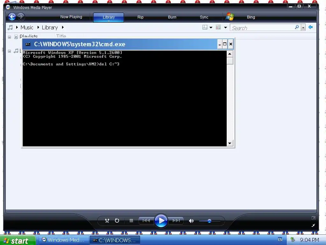The width and height of the screenshot is (326, 245).
Task: Open the view options dropdown arrow
Action: tap(225, 27)
